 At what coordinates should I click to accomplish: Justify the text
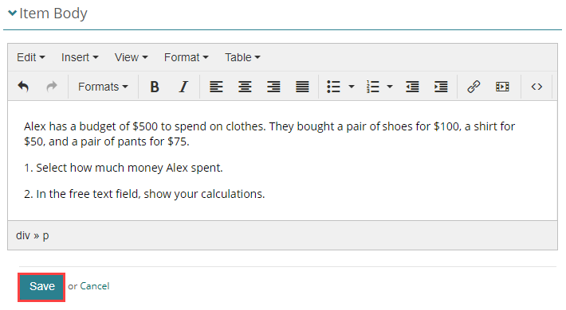click(x=302, y=87)
